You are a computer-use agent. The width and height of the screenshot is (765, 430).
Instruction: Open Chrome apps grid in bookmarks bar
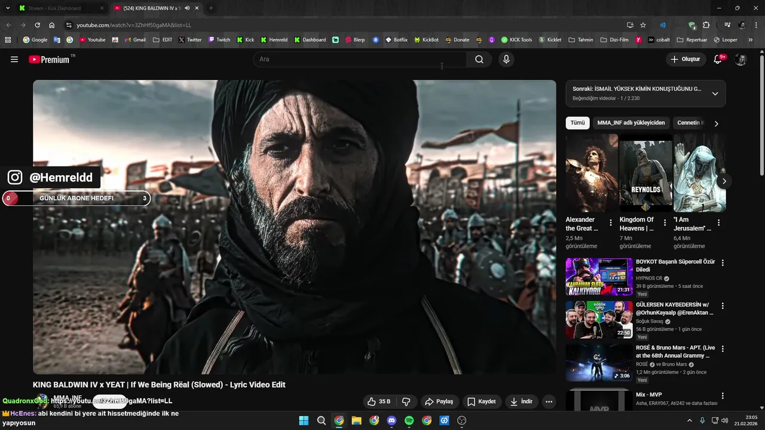pos(8,40)
